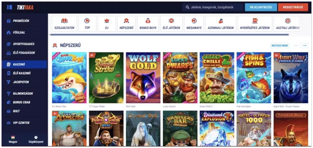Click the horizontal category scrollbar
The height and width of the screenshot is (148, 313).
[x=169, y=34]
